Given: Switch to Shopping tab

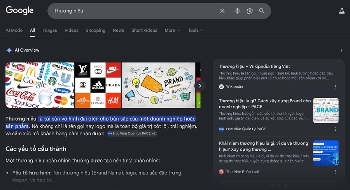Looking at the screenshot, I should (96, 30).
